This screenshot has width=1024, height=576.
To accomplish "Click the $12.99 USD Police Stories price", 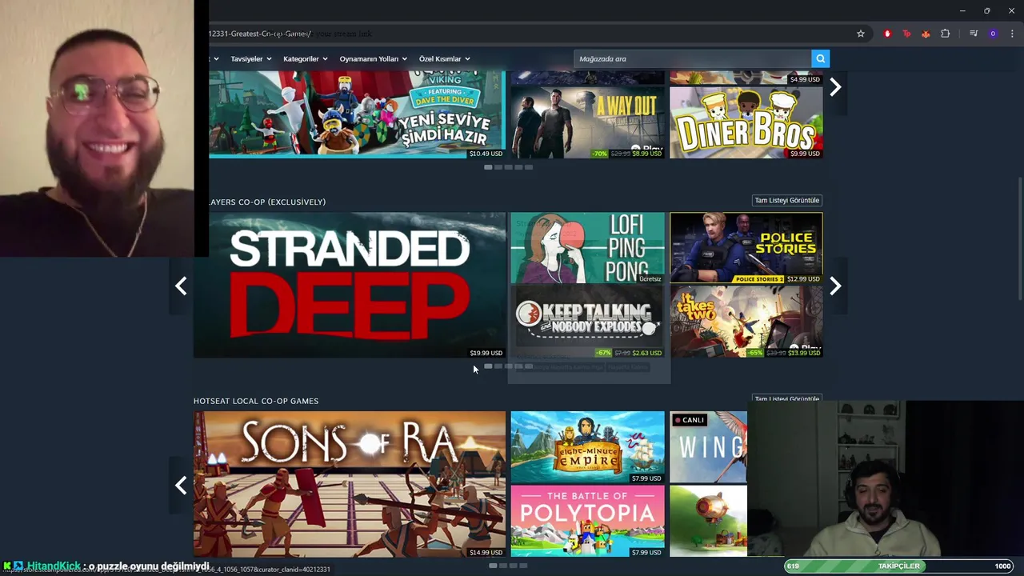I will 803,279.
